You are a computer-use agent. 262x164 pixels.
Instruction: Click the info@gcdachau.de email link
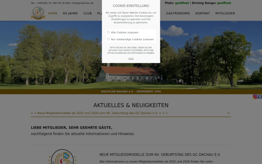tap(83, 3)
